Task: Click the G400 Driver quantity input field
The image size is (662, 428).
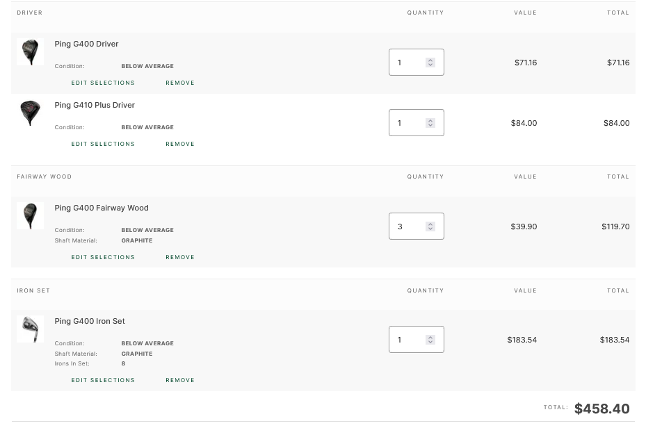Action: coord(407,63)
